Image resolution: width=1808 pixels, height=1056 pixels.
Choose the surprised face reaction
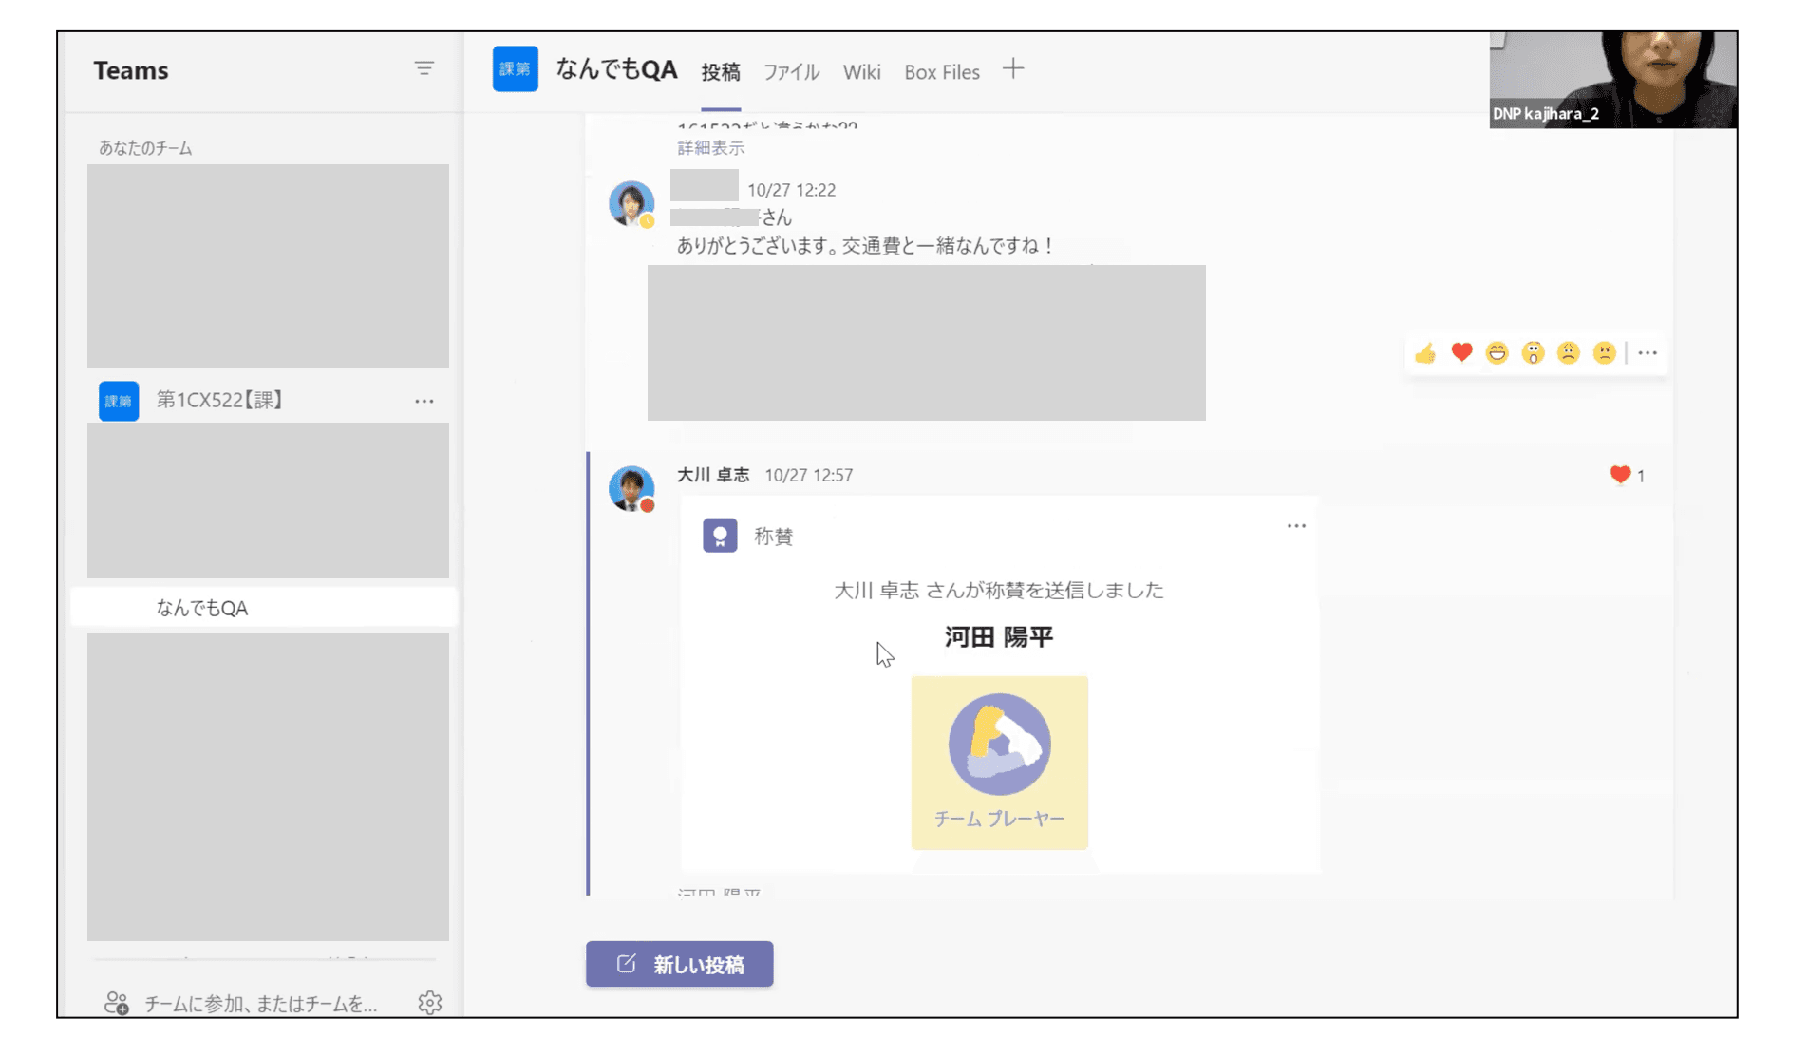pos(1533,353)
